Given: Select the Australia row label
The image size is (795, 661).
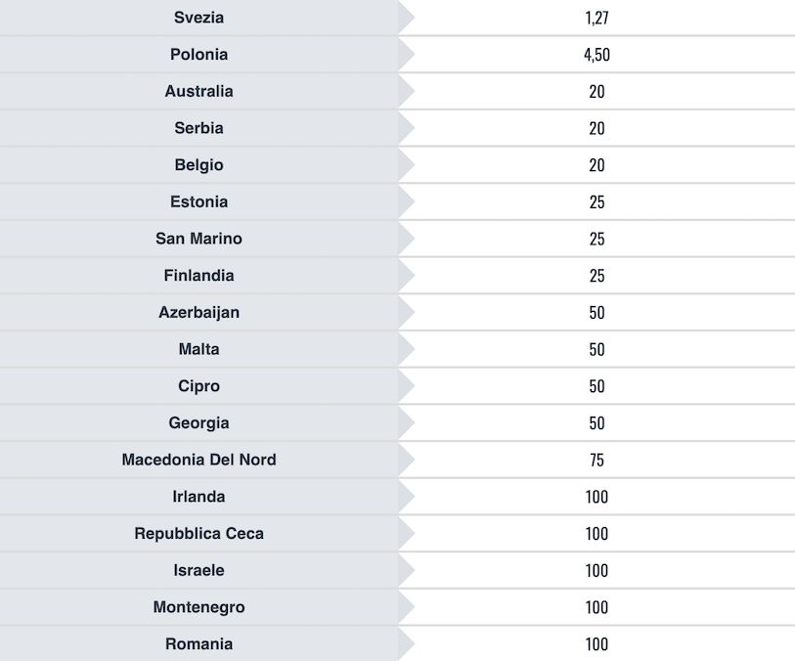Looking at the screenshot, I should pyautogui.click(x=199, y=91).
